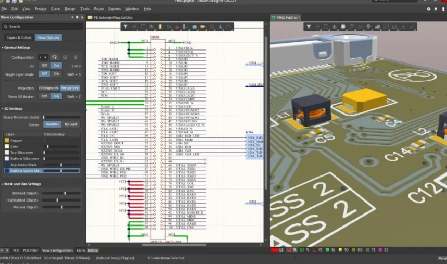Open the File menu
Image resolution: width=447 pixels, height=264 pixels.
[x=4, y=9]
